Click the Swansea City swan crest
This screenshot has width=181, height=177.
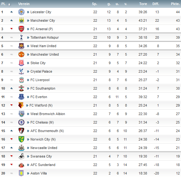(21, 156)
